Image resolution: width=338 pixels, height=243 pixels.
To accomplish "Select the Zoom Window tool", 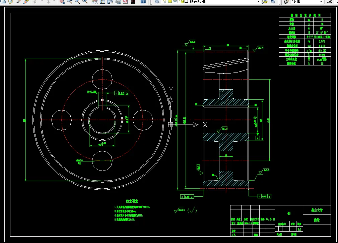I will (x=77, y=1).
